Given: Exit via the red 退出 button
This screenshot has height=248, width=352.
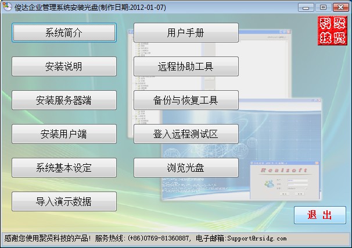Looking at the screenshot, I should (319, 215).
